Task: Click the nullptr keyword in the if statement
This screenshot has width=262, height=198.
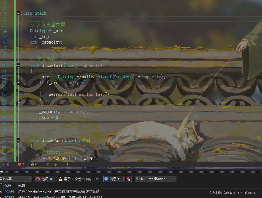Action: tap(75, 82)
